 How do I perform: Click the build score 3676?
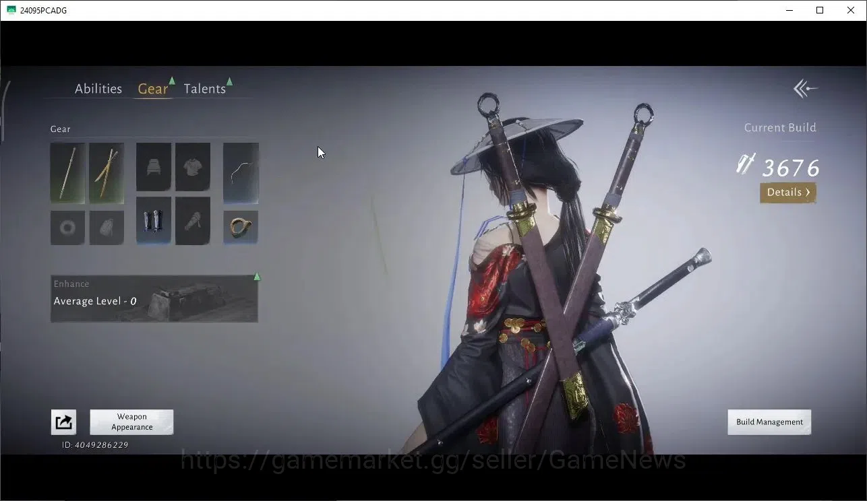click(x=791, y=168)
